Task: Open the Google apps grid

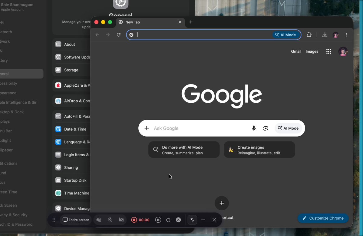Action: coord(329,52)
